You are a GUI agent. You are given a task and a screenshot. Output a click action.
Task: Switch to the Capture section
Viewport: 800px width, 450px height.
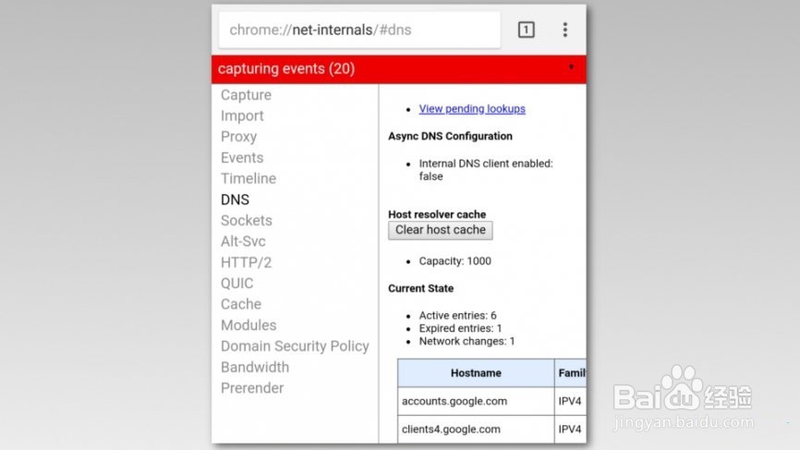246,95
